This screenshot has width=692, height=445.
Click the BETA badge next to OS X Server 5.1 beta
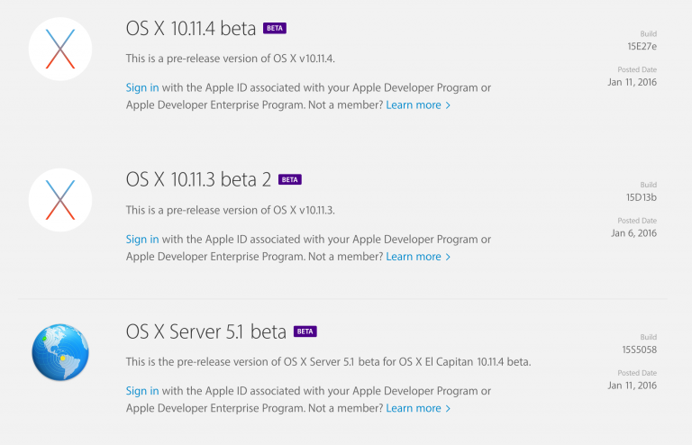pos(305,331)
